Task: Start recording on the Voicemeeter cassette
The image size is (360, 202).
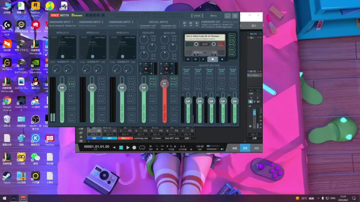Action: tap(222, 59)
